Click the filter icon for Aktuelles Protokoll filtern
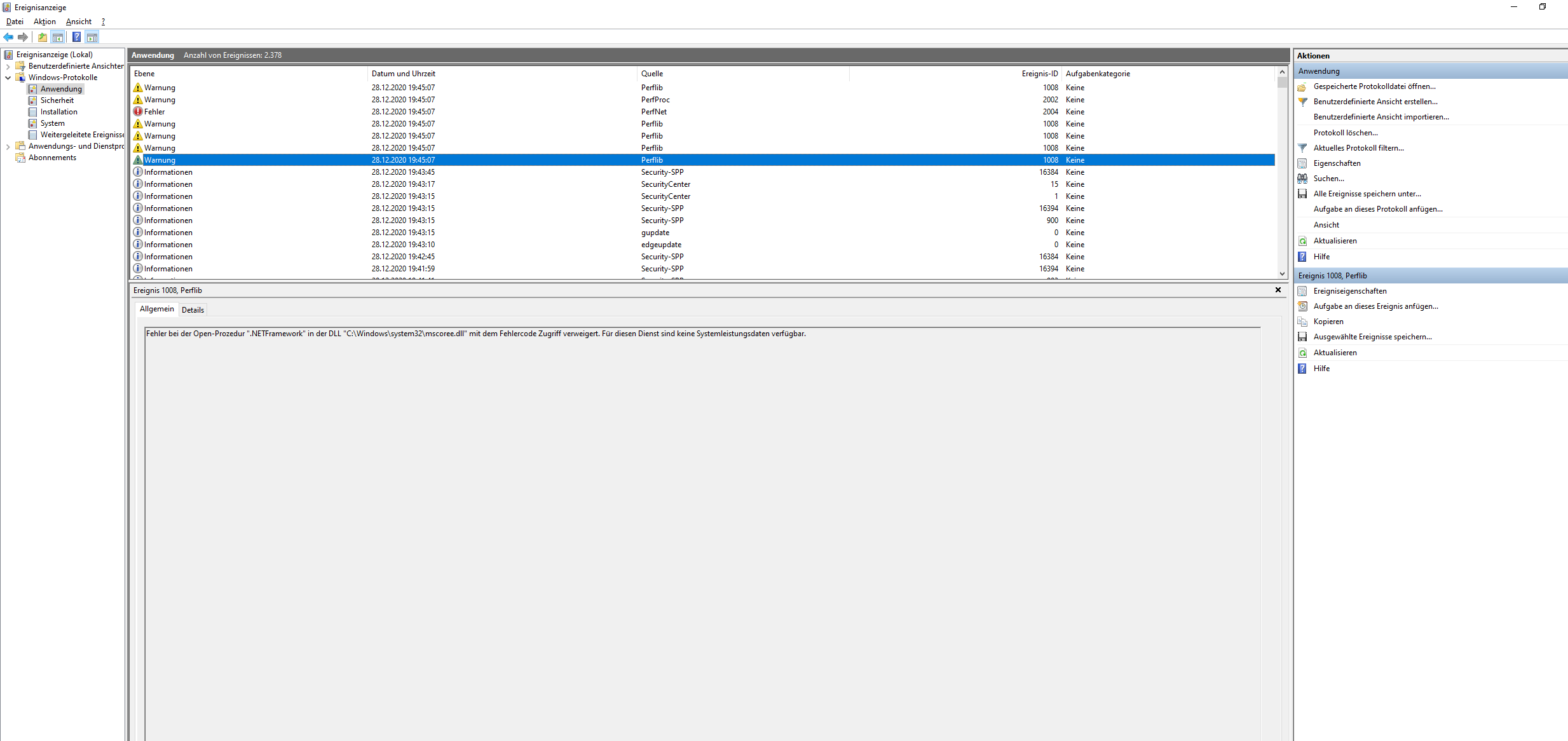This screenshot has height=741, width=1568. tap(1302, 148)
